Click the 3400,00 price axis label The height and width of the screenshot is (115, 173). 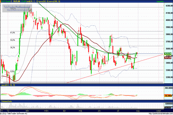(x=169, y=63)
